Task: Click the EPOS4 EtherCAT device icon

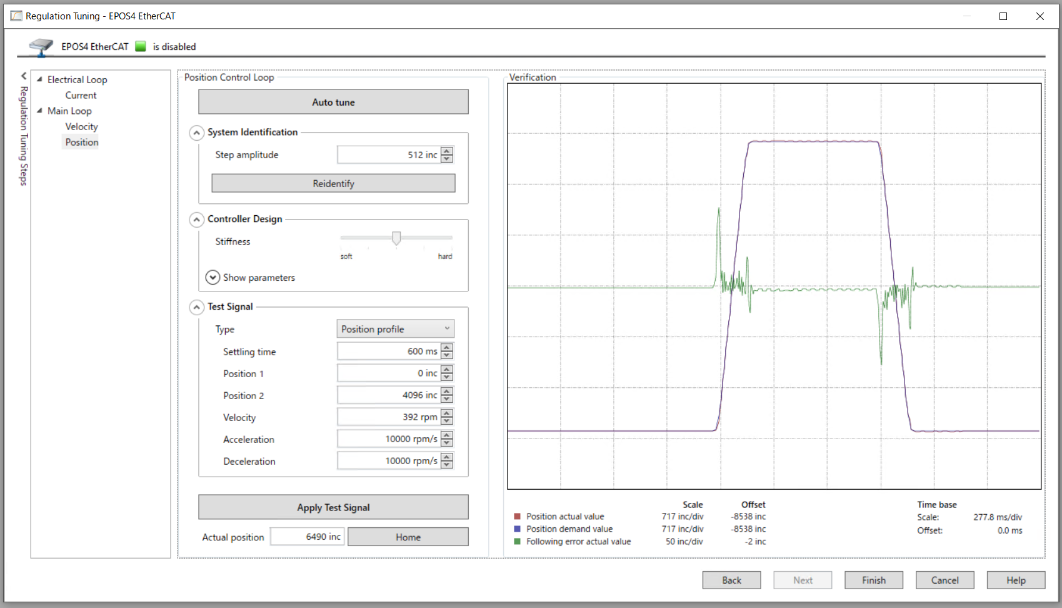Action: click(41, 46)
